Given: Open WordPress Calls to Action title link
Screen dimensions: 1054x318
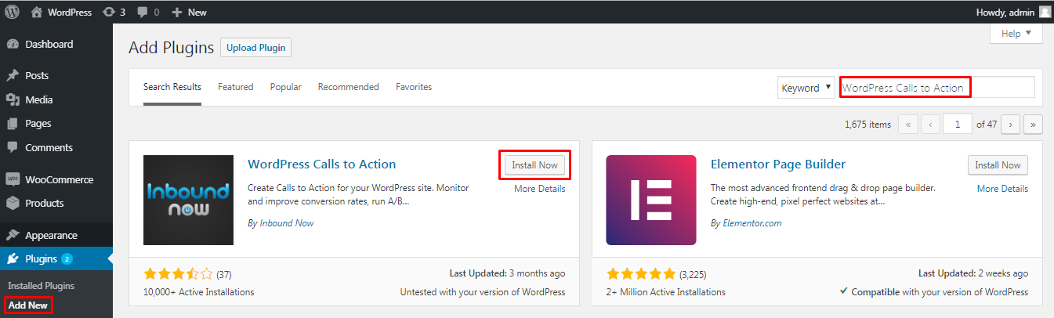Looking at the screenshot, I should [322, 164].
